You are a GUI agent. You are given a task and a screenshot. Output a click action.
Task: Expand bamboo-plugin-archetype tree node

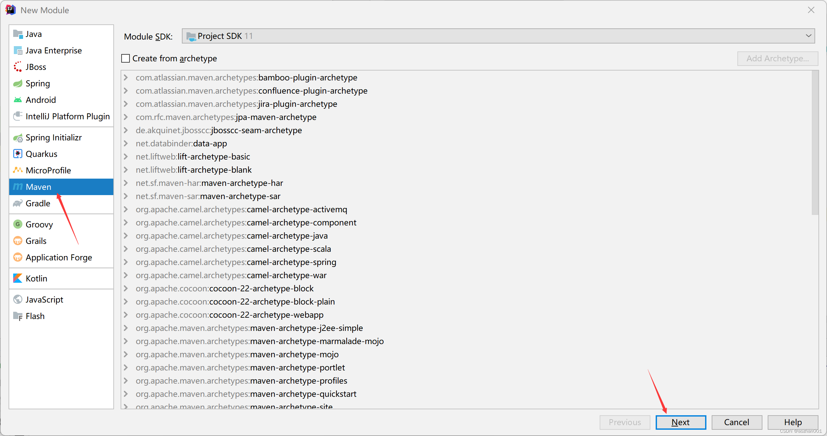click(126, 77)
